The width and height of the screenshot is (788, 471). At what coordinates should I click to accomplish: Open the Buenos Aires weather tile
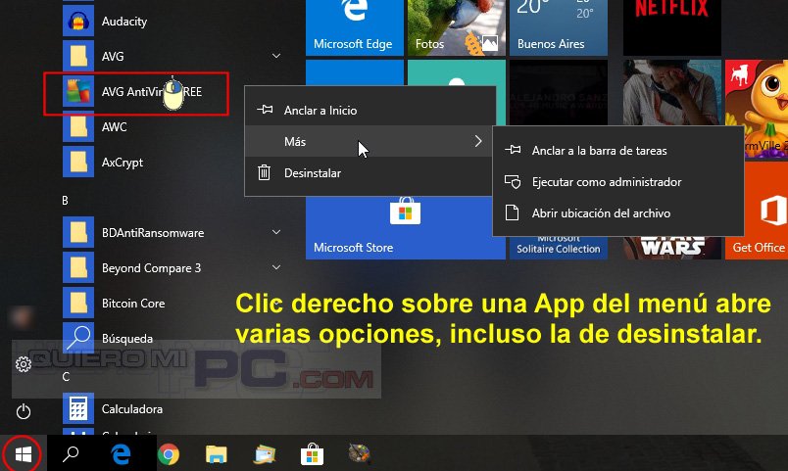[x=559, y=27]
